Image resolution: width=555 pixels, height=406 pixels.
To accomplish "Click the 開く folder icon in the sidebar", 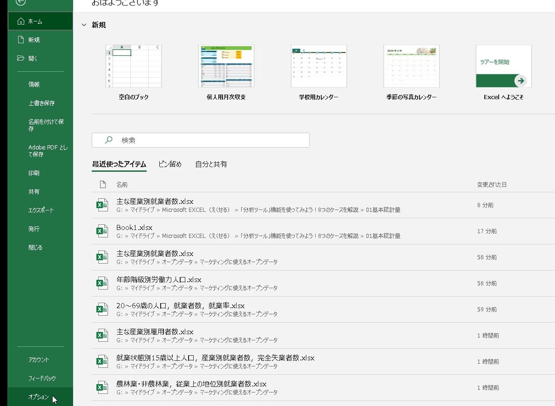I will coord(21,58).
